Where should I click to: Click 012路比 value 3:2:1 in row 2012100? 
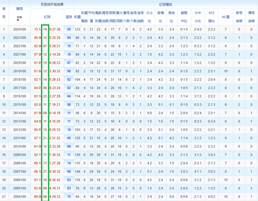212,130
